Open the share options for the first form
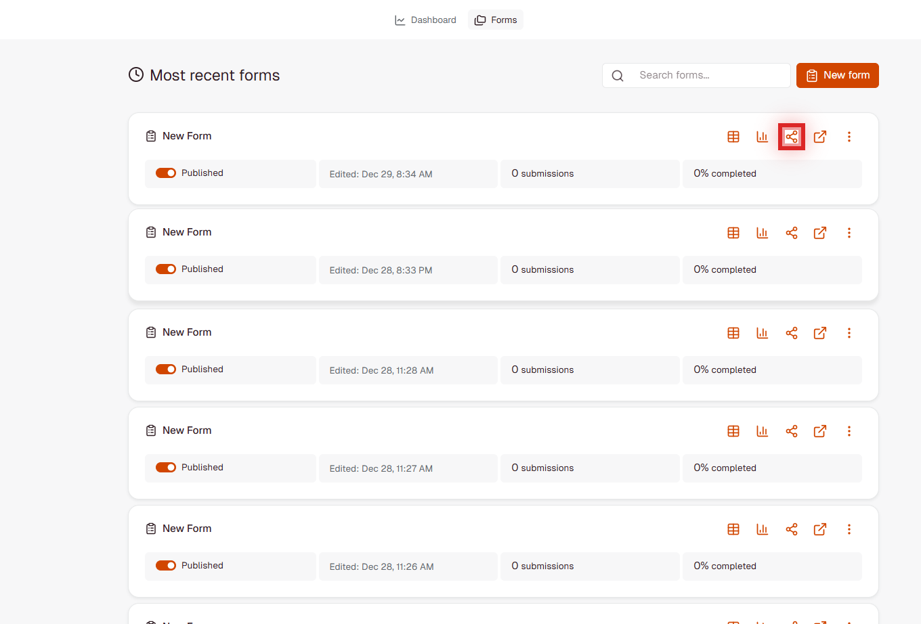 click(792, 136)
